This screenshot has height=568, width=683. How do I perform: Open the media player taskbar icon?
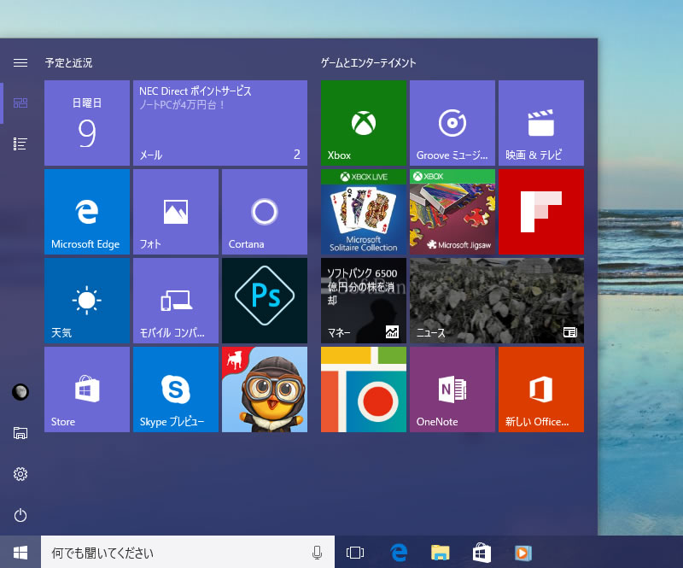(x=522, y=553)
